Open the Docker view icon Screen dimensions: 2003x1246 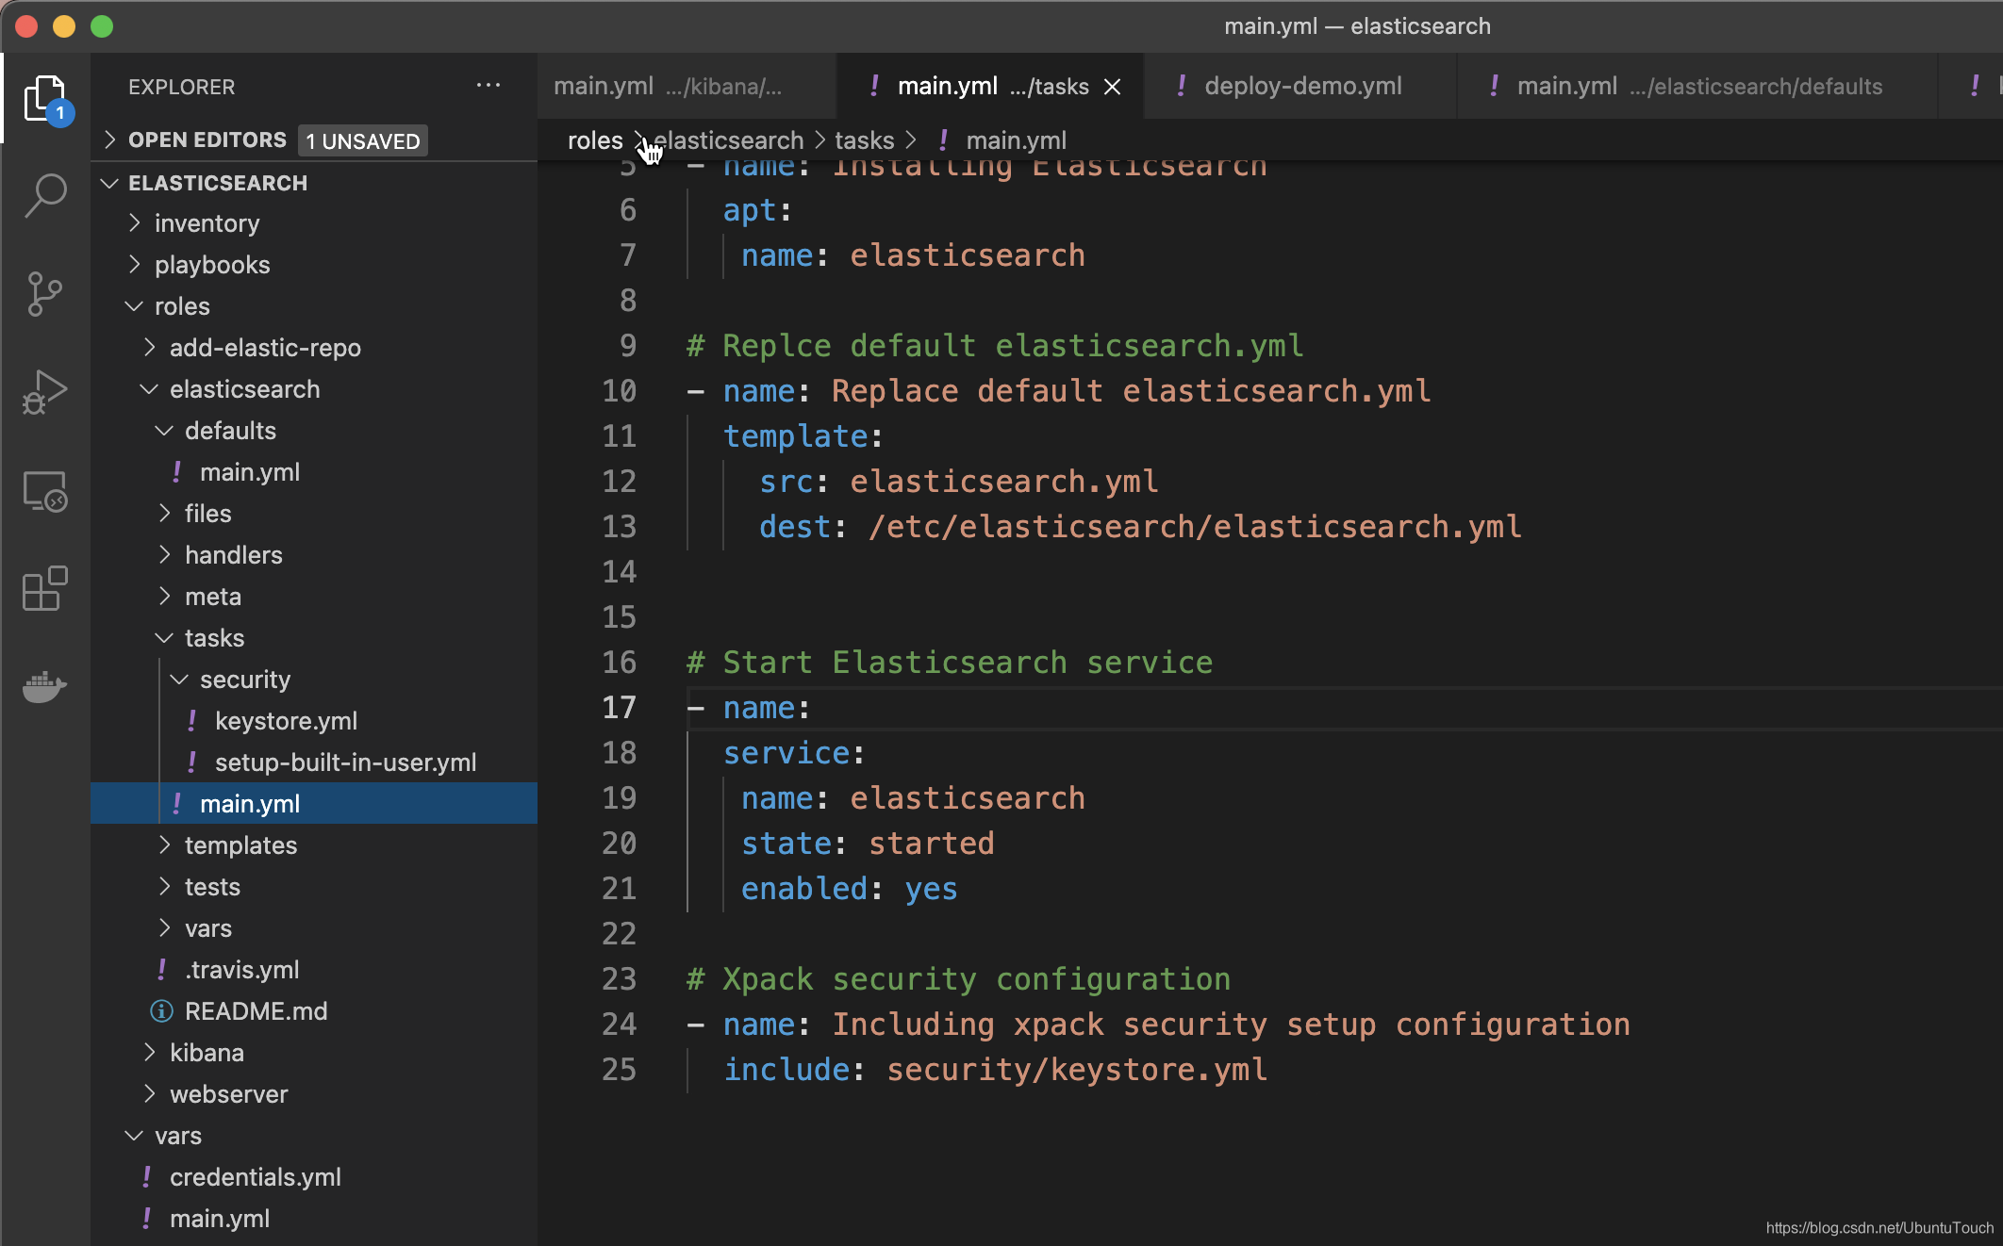click(x=44, y=687)
